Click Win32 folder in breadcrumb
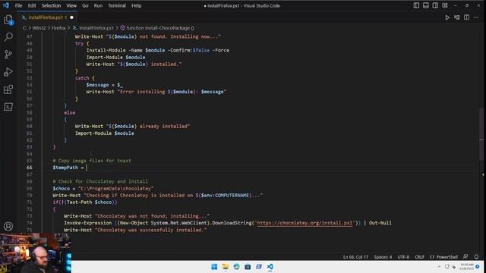 tap(39, 28)
